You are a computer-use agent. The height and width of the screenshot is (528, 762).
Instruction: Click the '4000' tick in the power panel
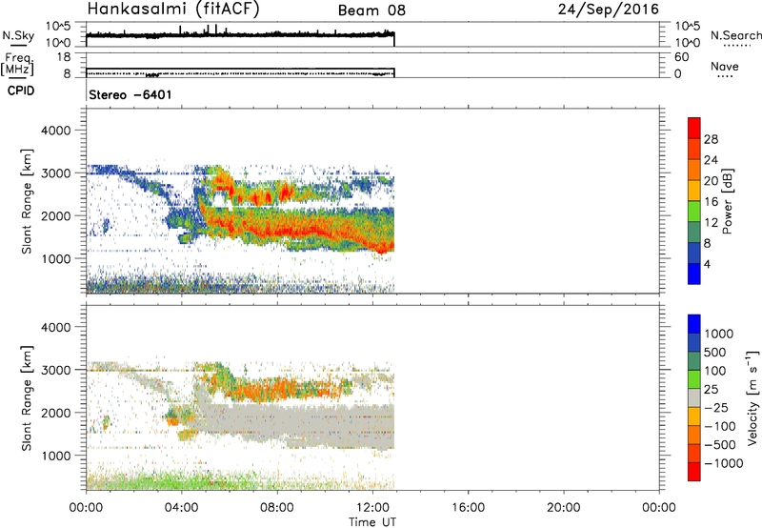coord(56,131)
